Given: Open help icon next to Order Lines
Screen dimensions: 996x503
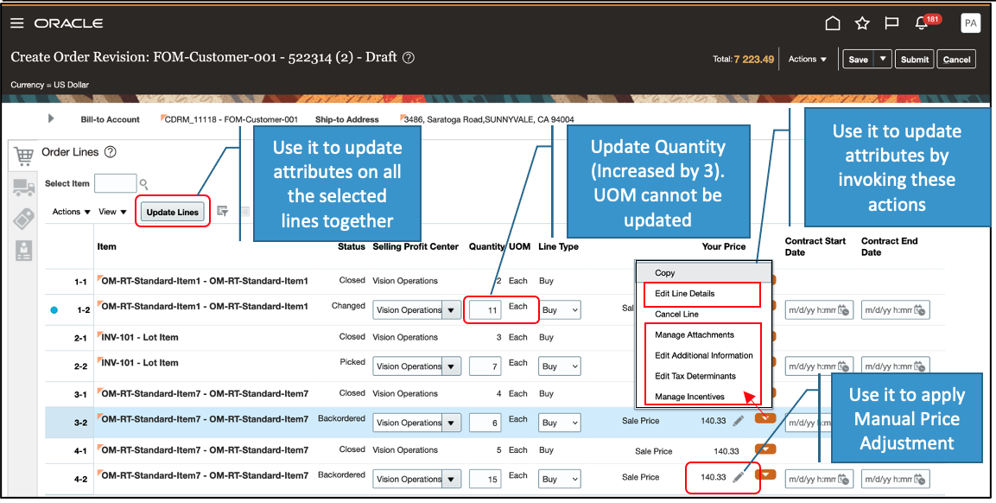Looking at the screenshot, I should [x=110, y=152].
